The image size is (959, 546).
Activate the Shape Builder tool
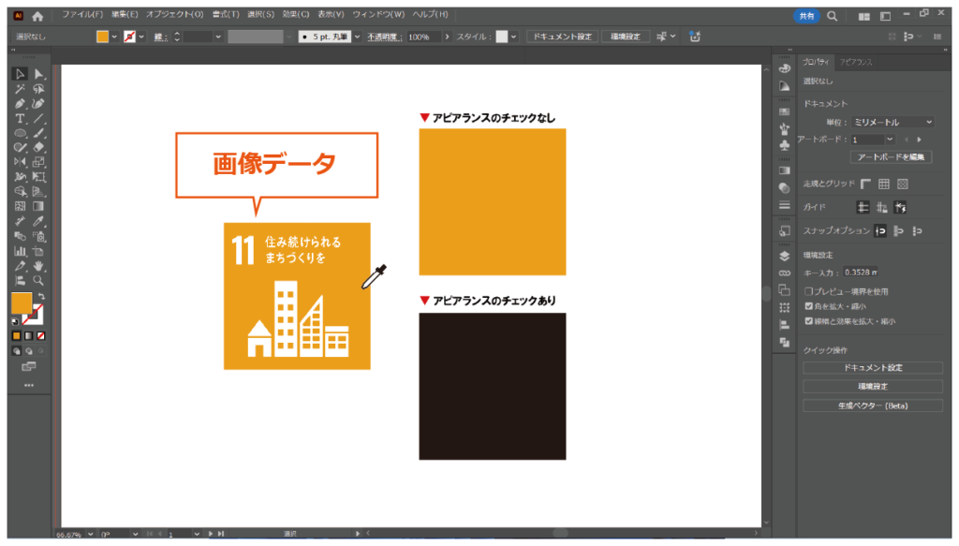point(20,191)
